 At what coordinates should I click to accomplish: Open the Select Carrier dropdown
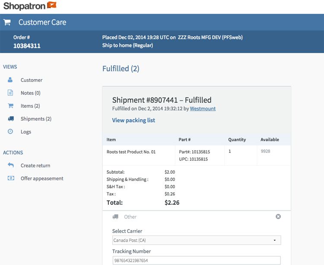196,240
